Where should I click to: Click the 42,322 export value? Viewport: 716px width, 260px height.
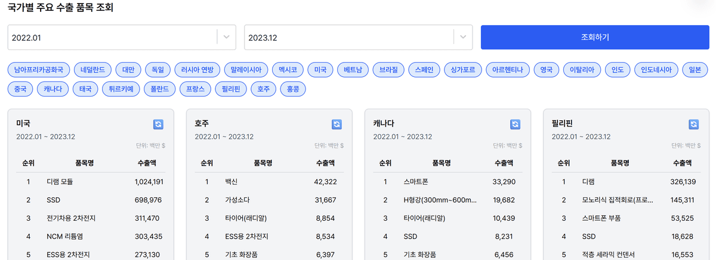(325, 181)
